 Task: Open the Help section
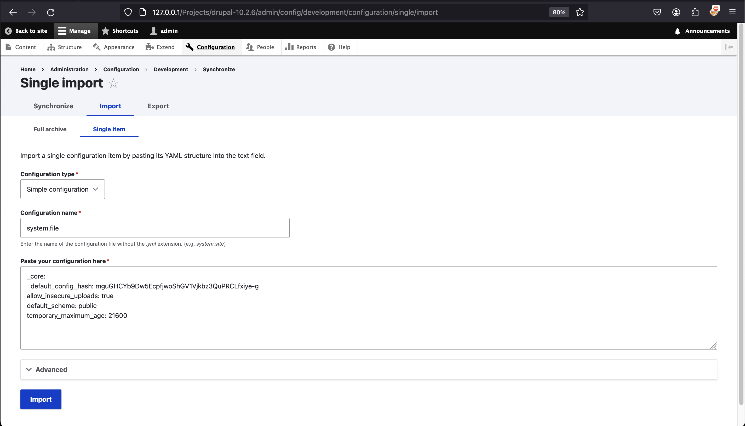point(340,47)
